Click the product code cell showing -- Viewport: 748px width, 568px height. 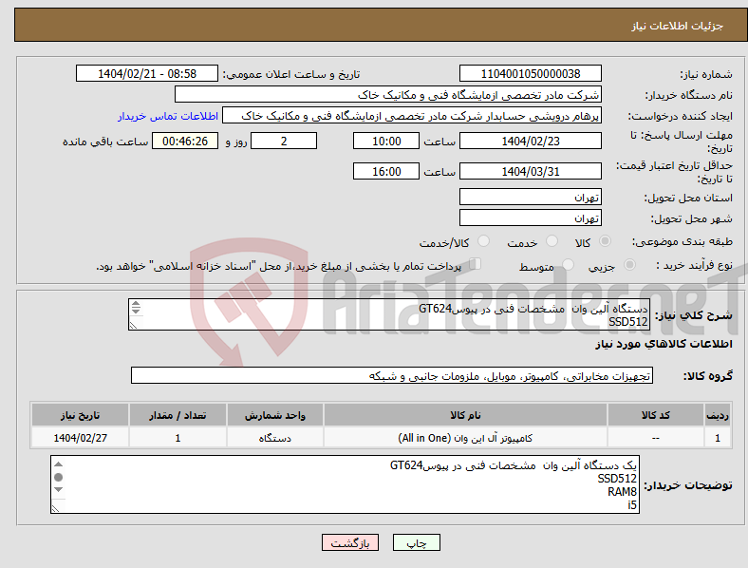tap(656, 438)
